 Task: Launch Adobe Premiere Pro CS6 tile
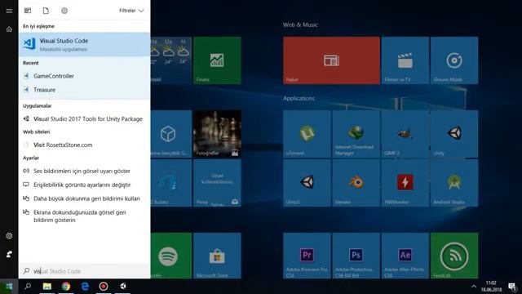307,256
